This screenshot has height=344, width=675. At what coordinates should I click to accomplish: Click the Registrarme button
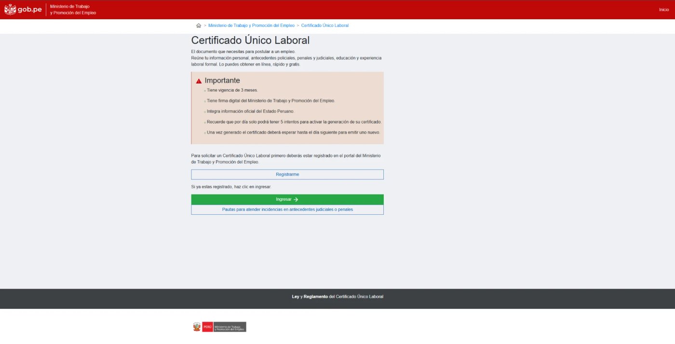click(287, 174)
